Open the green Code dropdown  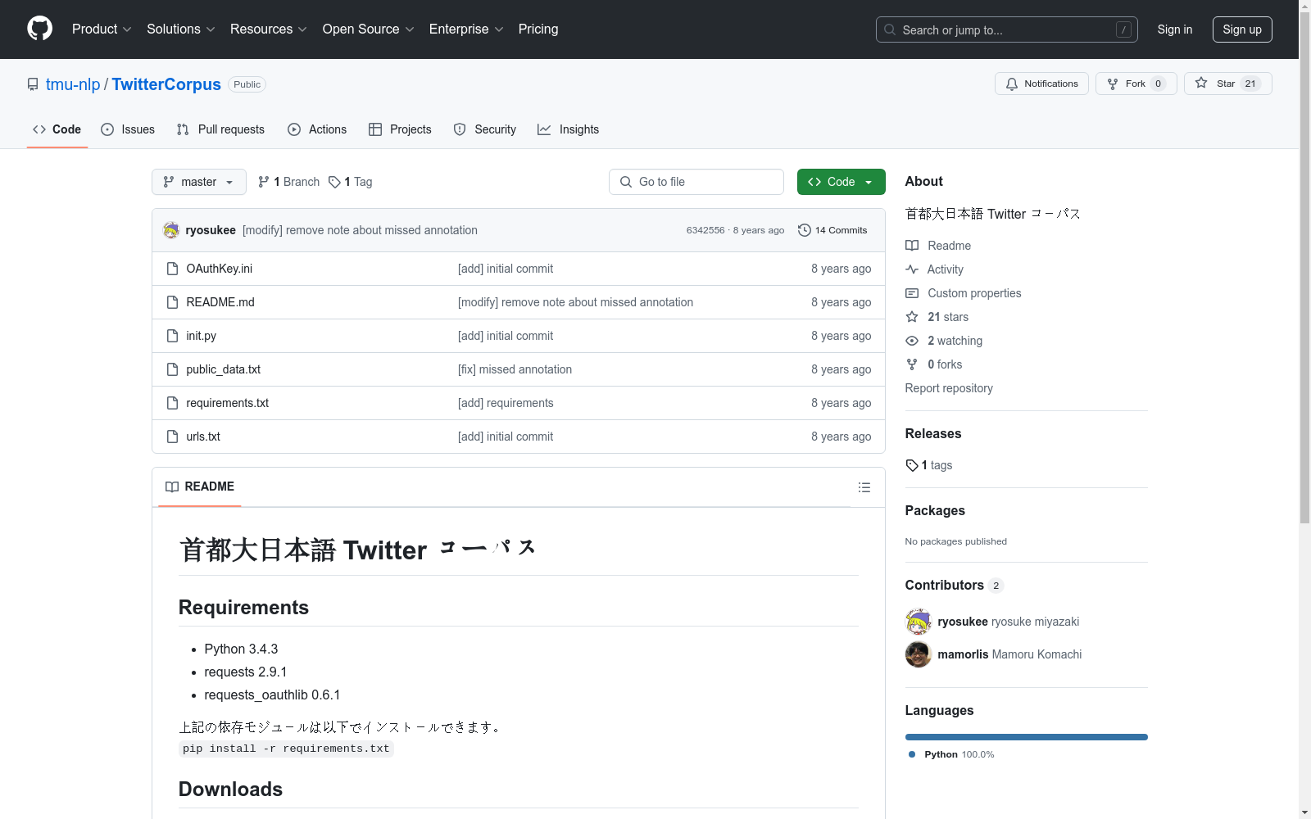pyautogui.click(x=841, y=182)
